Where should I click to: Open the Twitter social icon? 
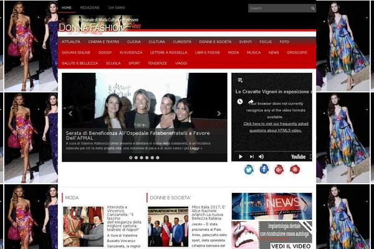tap(249, 170)
